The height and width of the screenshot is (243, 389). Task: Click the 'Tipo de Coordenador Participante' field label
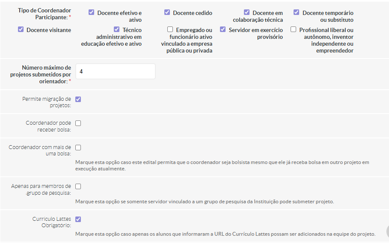45,13
